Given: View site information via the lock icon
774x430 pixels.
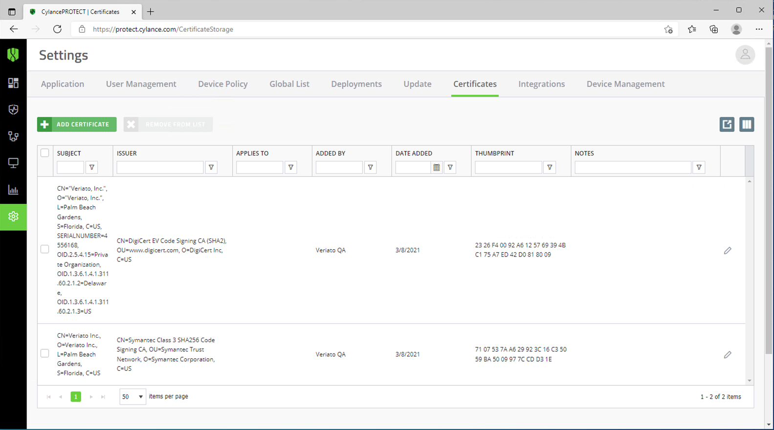Looking at the screenshot, I should [82, 29].
